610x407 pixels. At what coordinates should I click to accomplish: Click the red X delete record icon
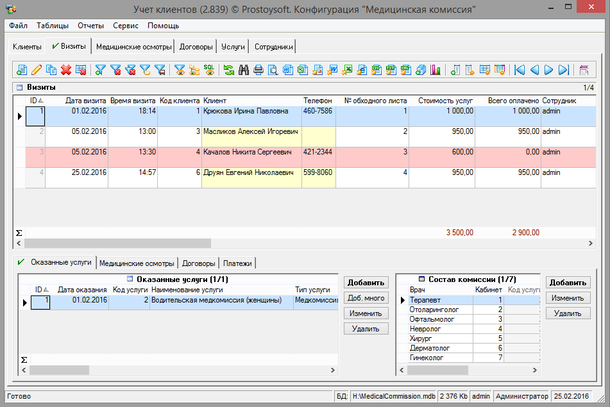(x=66, y=70)
